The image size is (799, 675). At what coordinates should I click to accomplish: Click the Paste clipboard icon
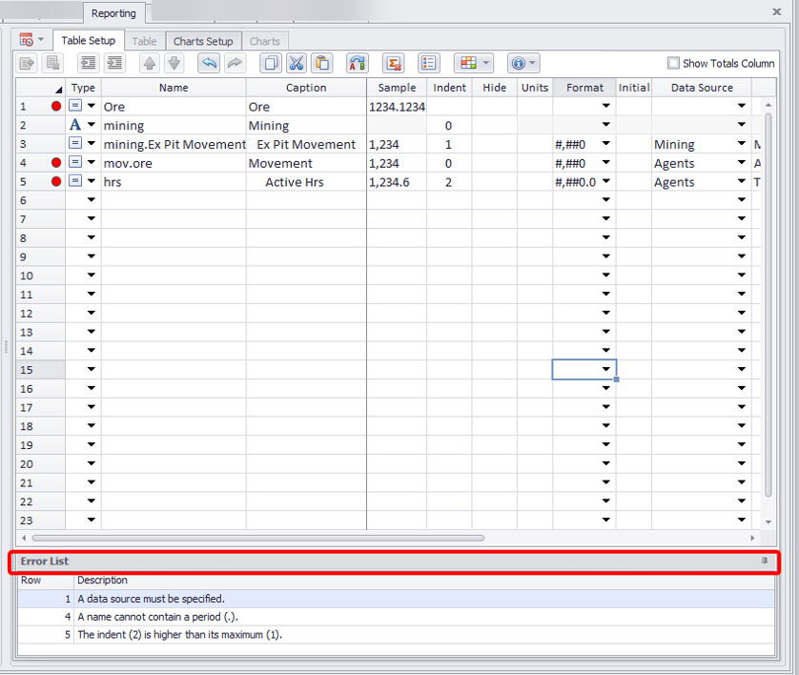coord(321,63)
